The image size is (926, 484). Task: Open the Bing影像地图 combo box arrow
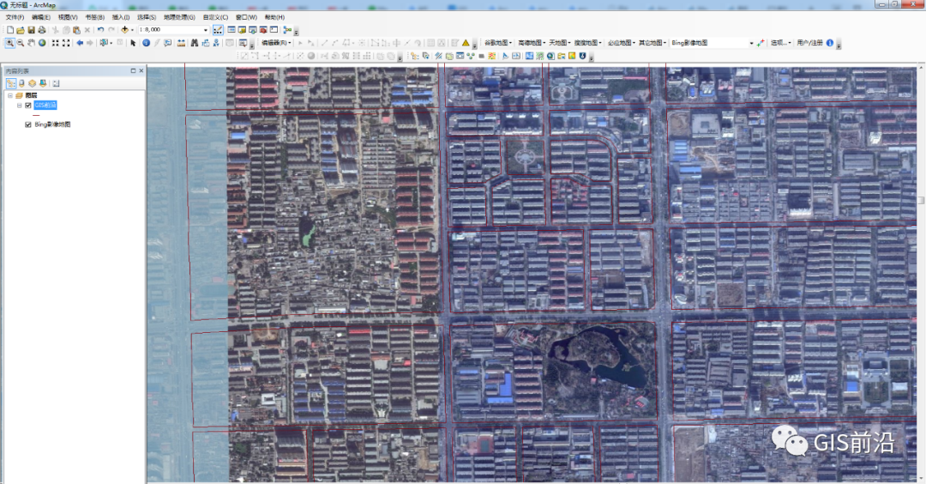pyautogui.click(x=751, y=43)
